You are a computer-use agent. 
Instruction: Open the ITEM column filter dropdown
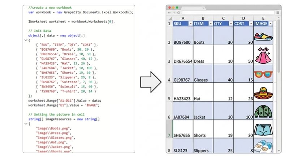point(211,24)
